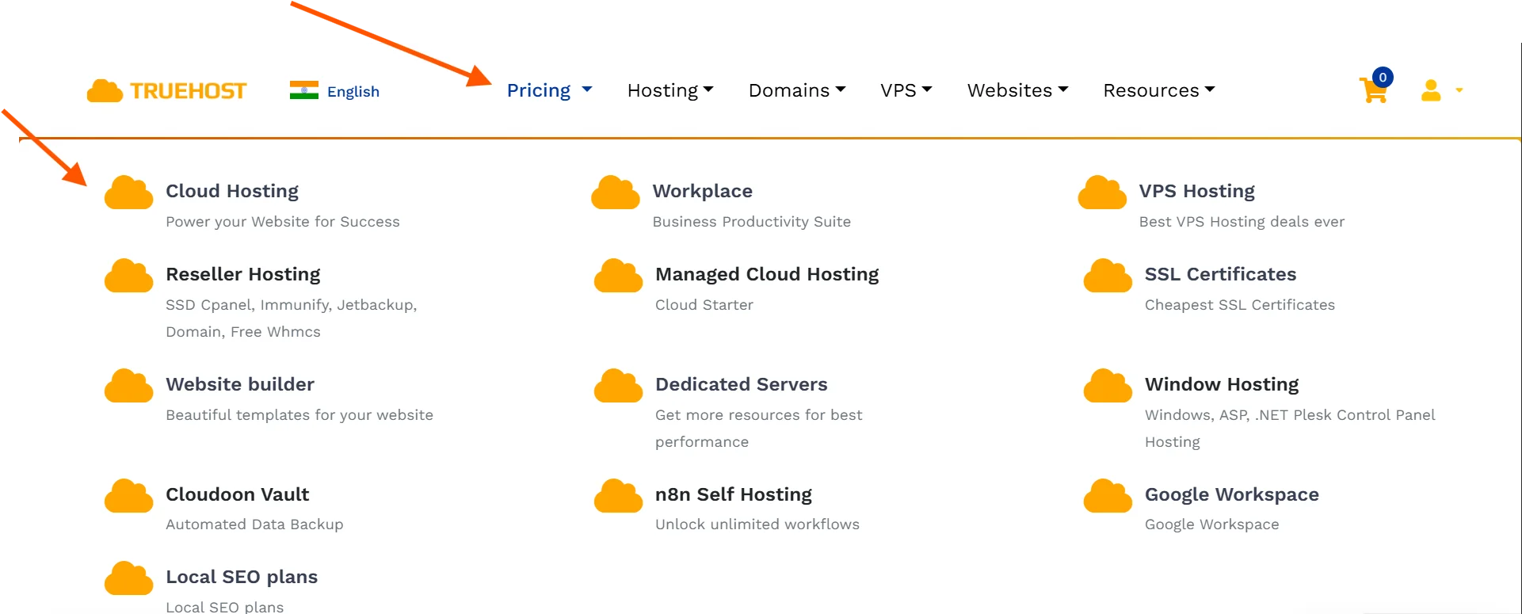Click the Truehost cloud logo icon
This screenshot has width=1522, height=614.
tap(105, 91)
